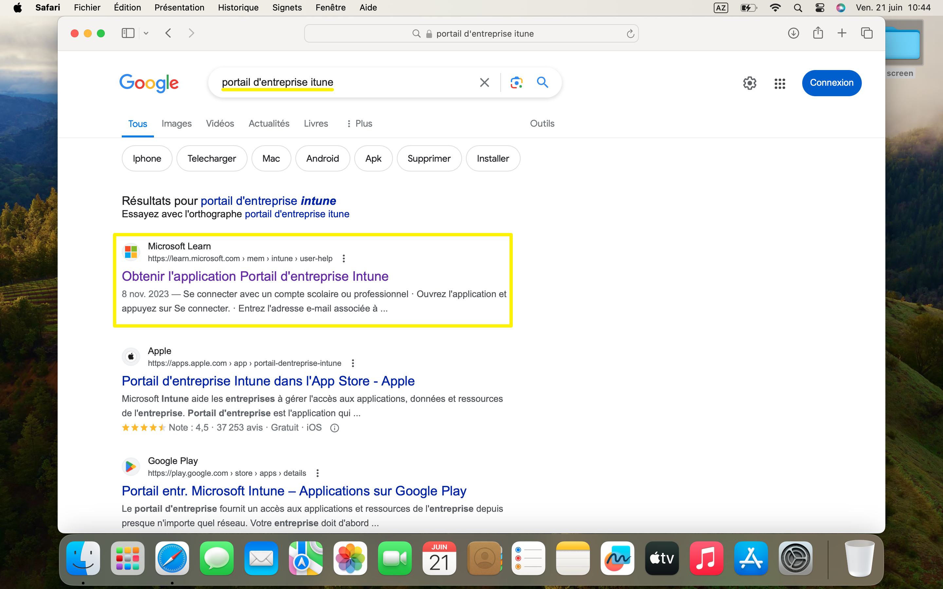
Task: Filter results with the Android chip
Action: pyautogui.click(x=323, y=159)
